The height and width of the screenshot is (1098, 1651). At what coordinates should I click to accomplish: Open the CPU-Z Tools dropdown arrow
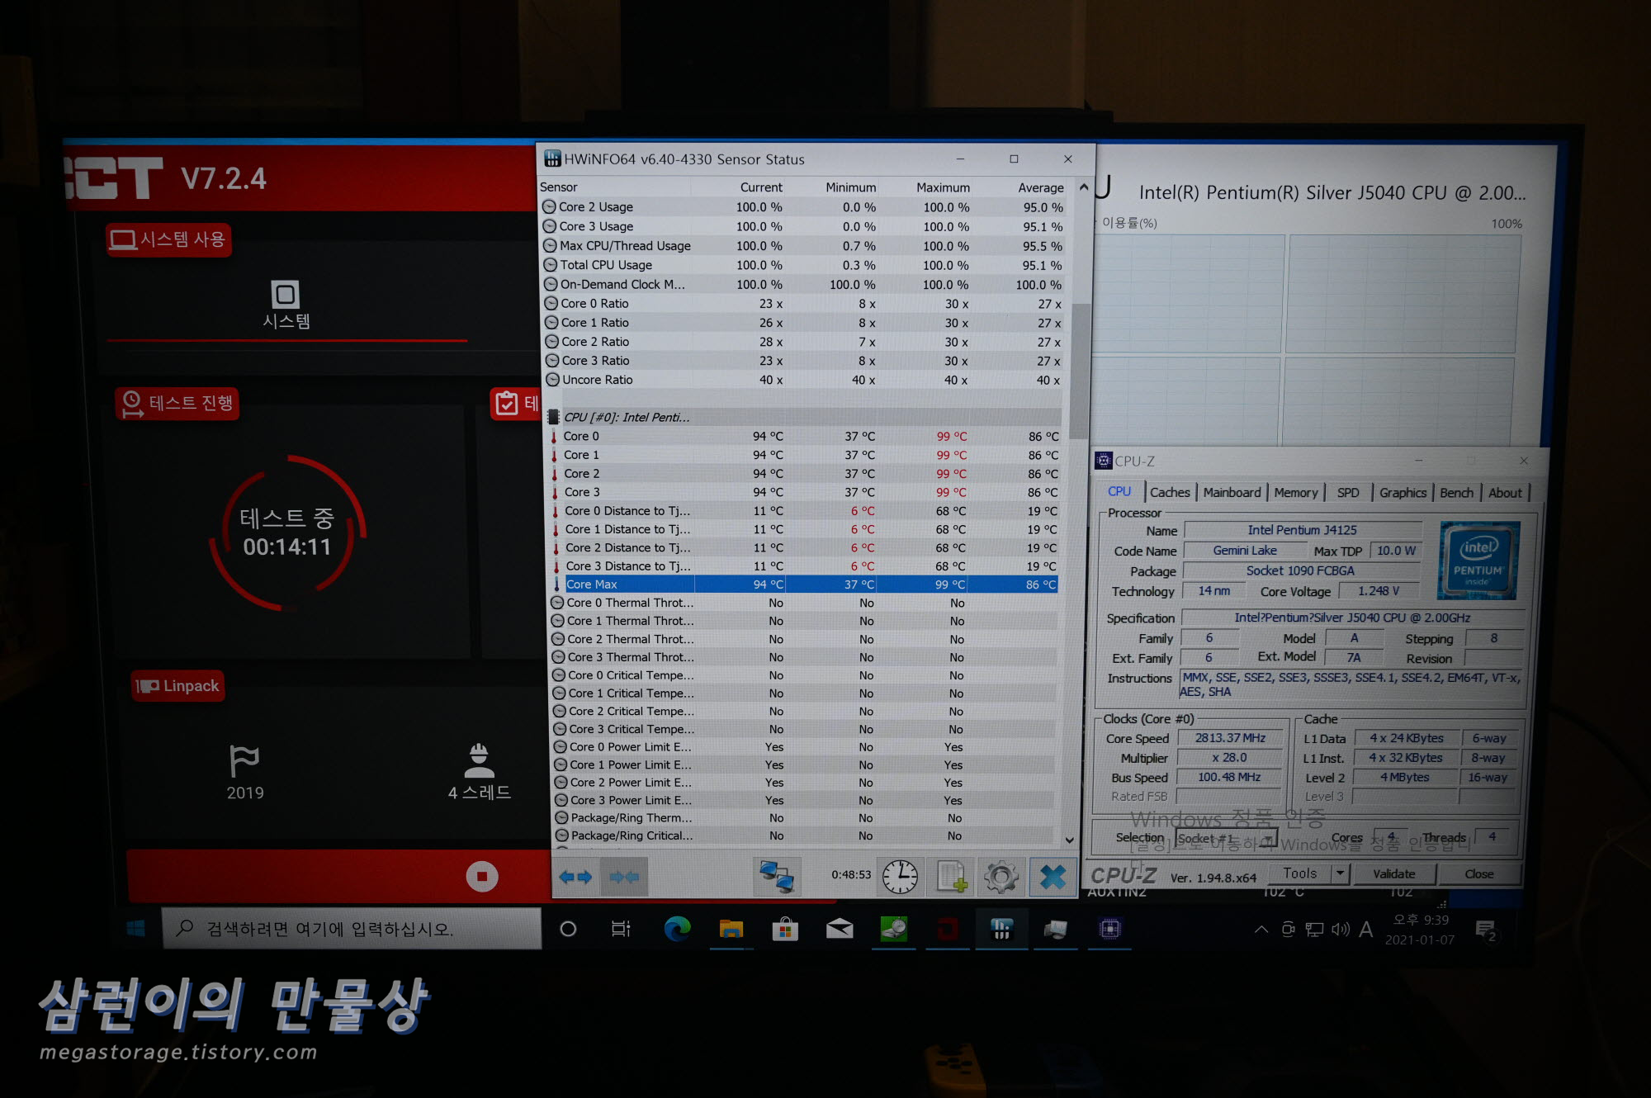click(1341, 873)
